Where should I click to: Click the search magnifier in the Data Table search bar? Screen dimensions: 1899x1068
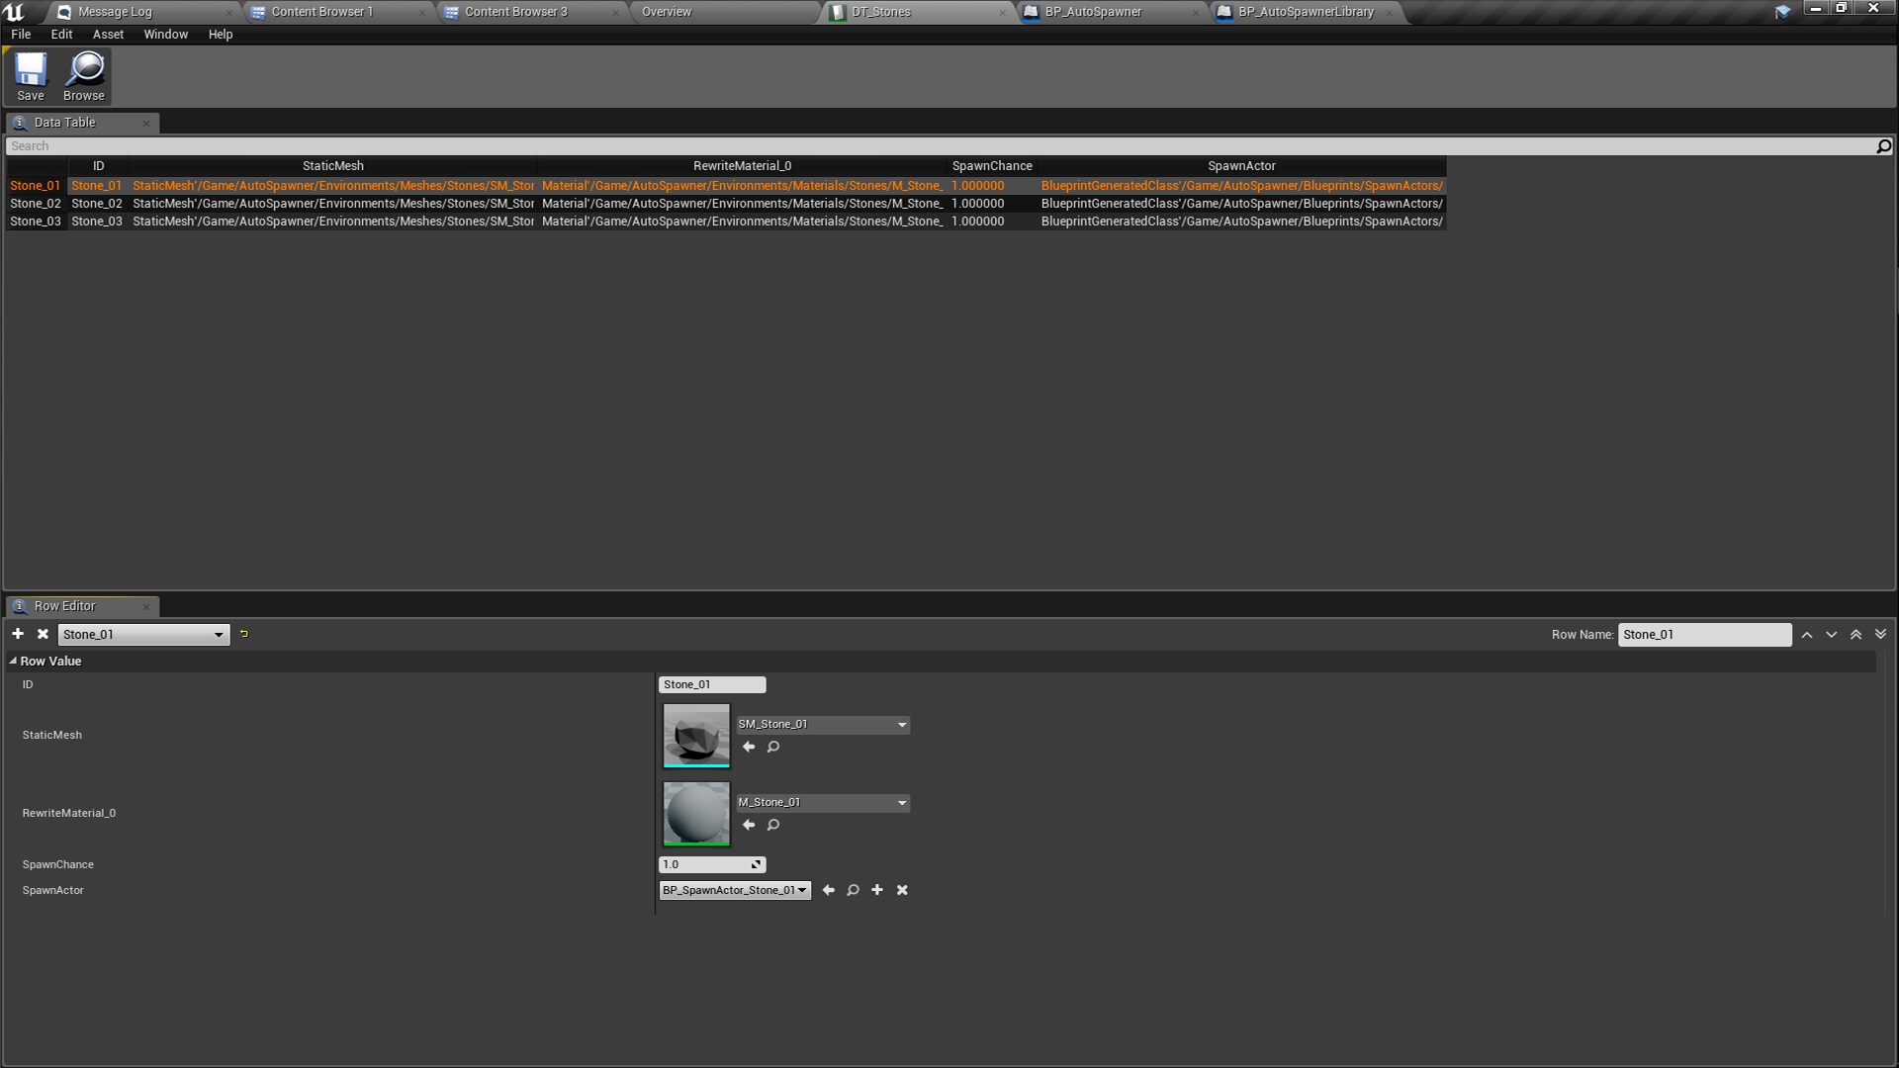click(1884, 145)
